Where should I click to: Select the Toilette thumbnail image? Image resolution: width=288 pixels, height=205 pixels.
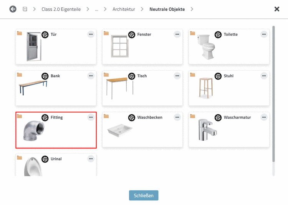tap(206, 47)
